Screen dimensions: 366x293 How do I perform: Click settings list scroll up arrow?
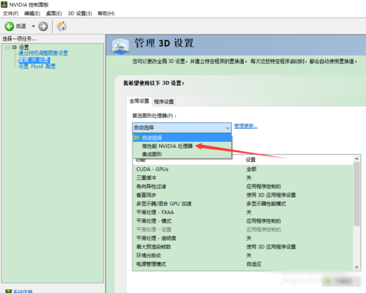coord(356,159)
